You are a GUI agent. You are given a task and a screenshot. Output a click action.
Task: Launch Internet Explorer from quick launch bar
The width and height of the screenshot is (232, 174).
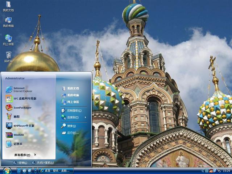point(19,171)
